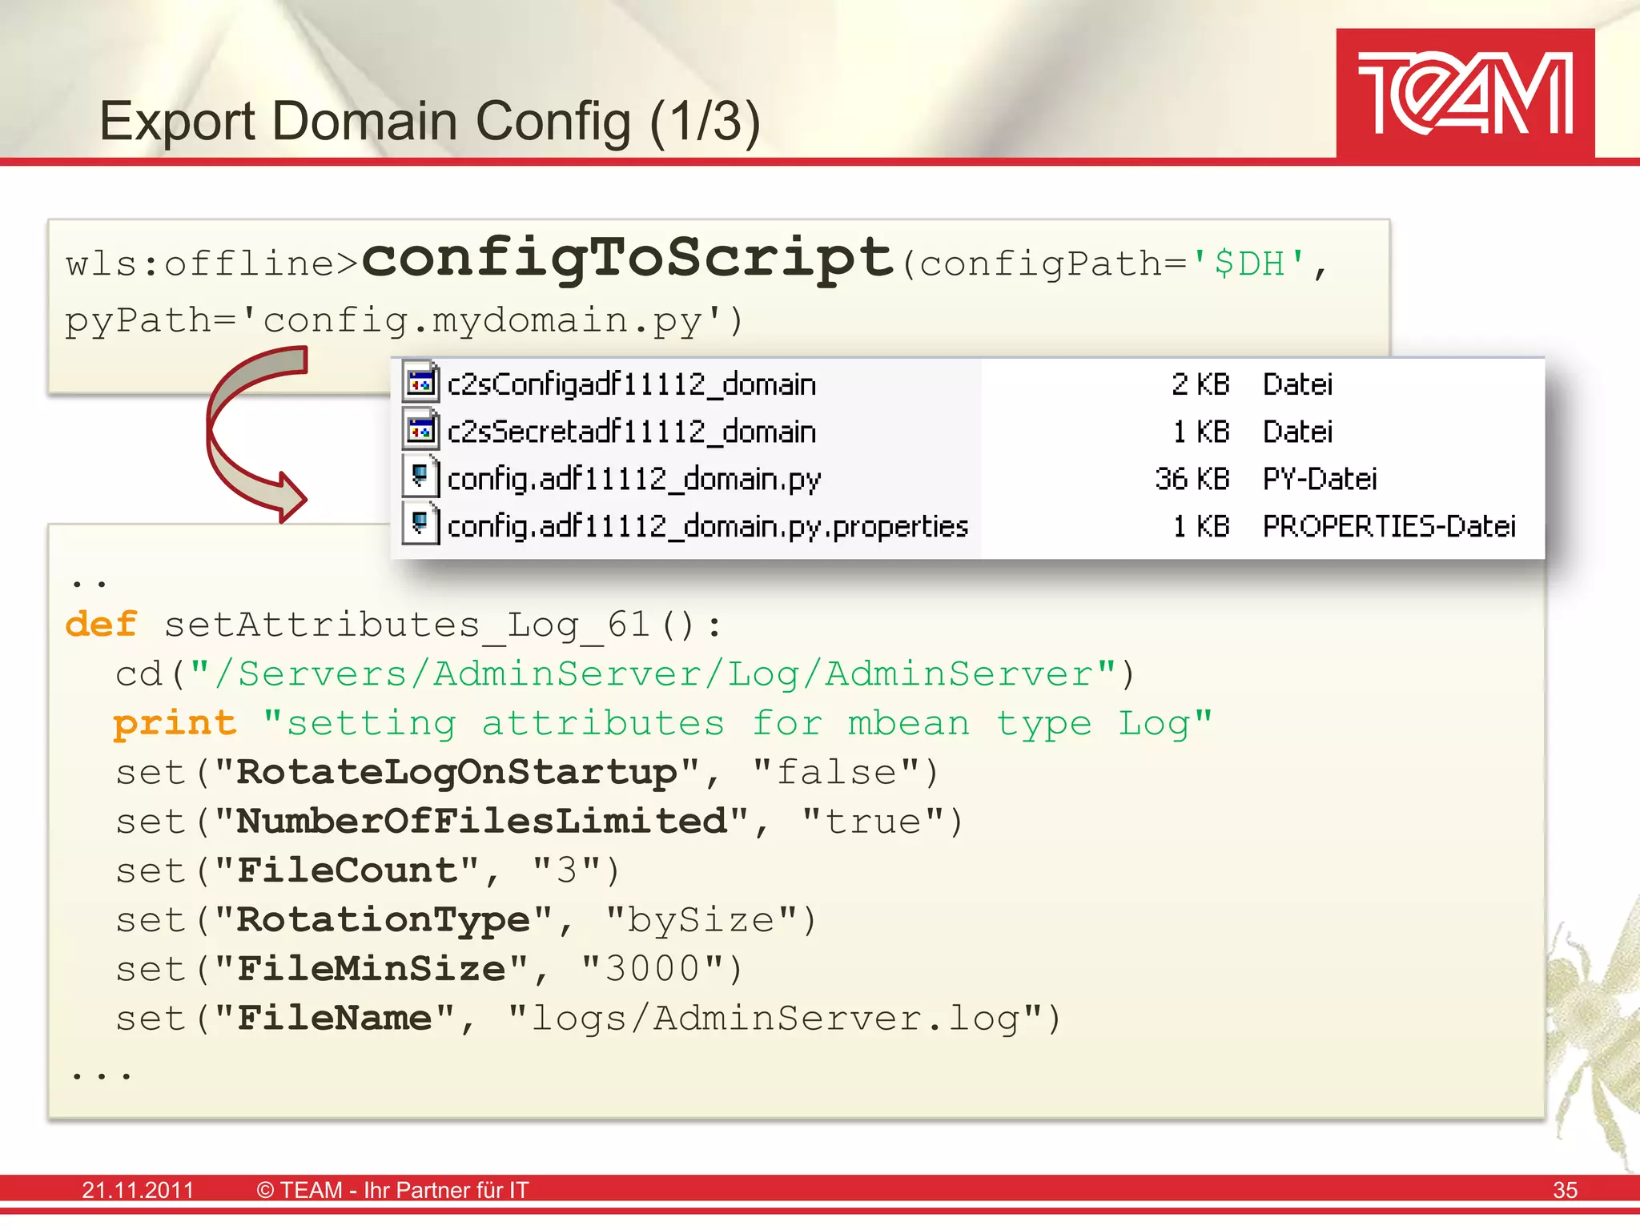Screen dimensions: 1640x1230
Task: Click the 2 KB size value
Action: tap(1200, 384)
